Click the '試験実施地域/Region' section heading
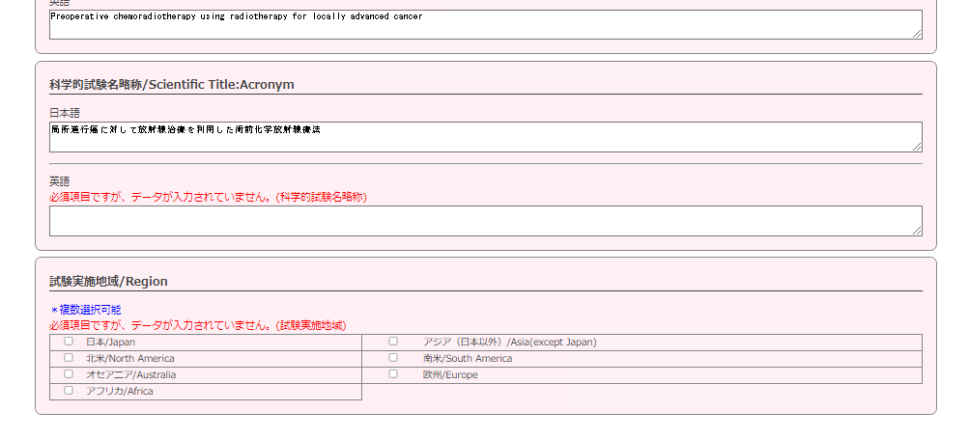Image resolution: width=969 pixels, height=440 pixels. (x=108, y=281)
